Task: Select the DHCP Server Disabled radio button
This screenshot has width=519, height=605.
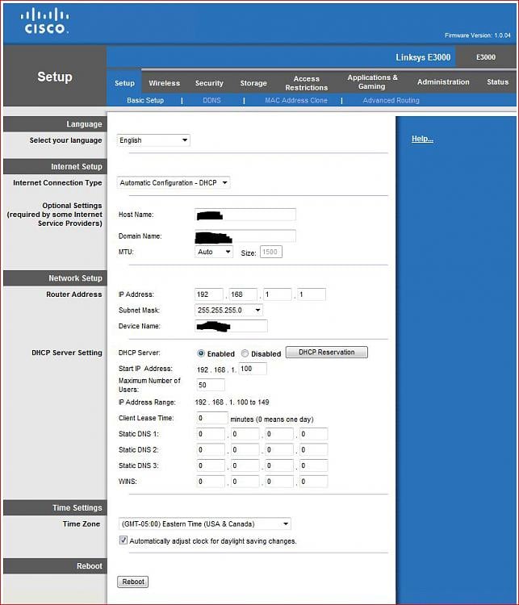Action: [245, 353]
